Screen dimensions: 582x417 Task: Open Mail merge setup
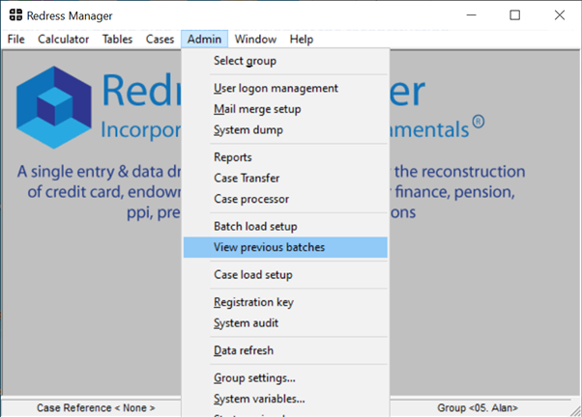285,109
